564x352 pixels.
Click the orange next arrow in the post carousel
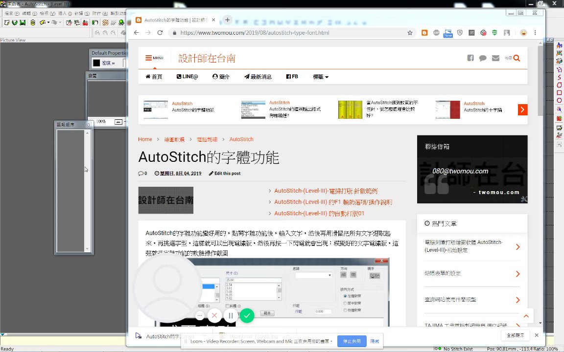pos(523,110)
